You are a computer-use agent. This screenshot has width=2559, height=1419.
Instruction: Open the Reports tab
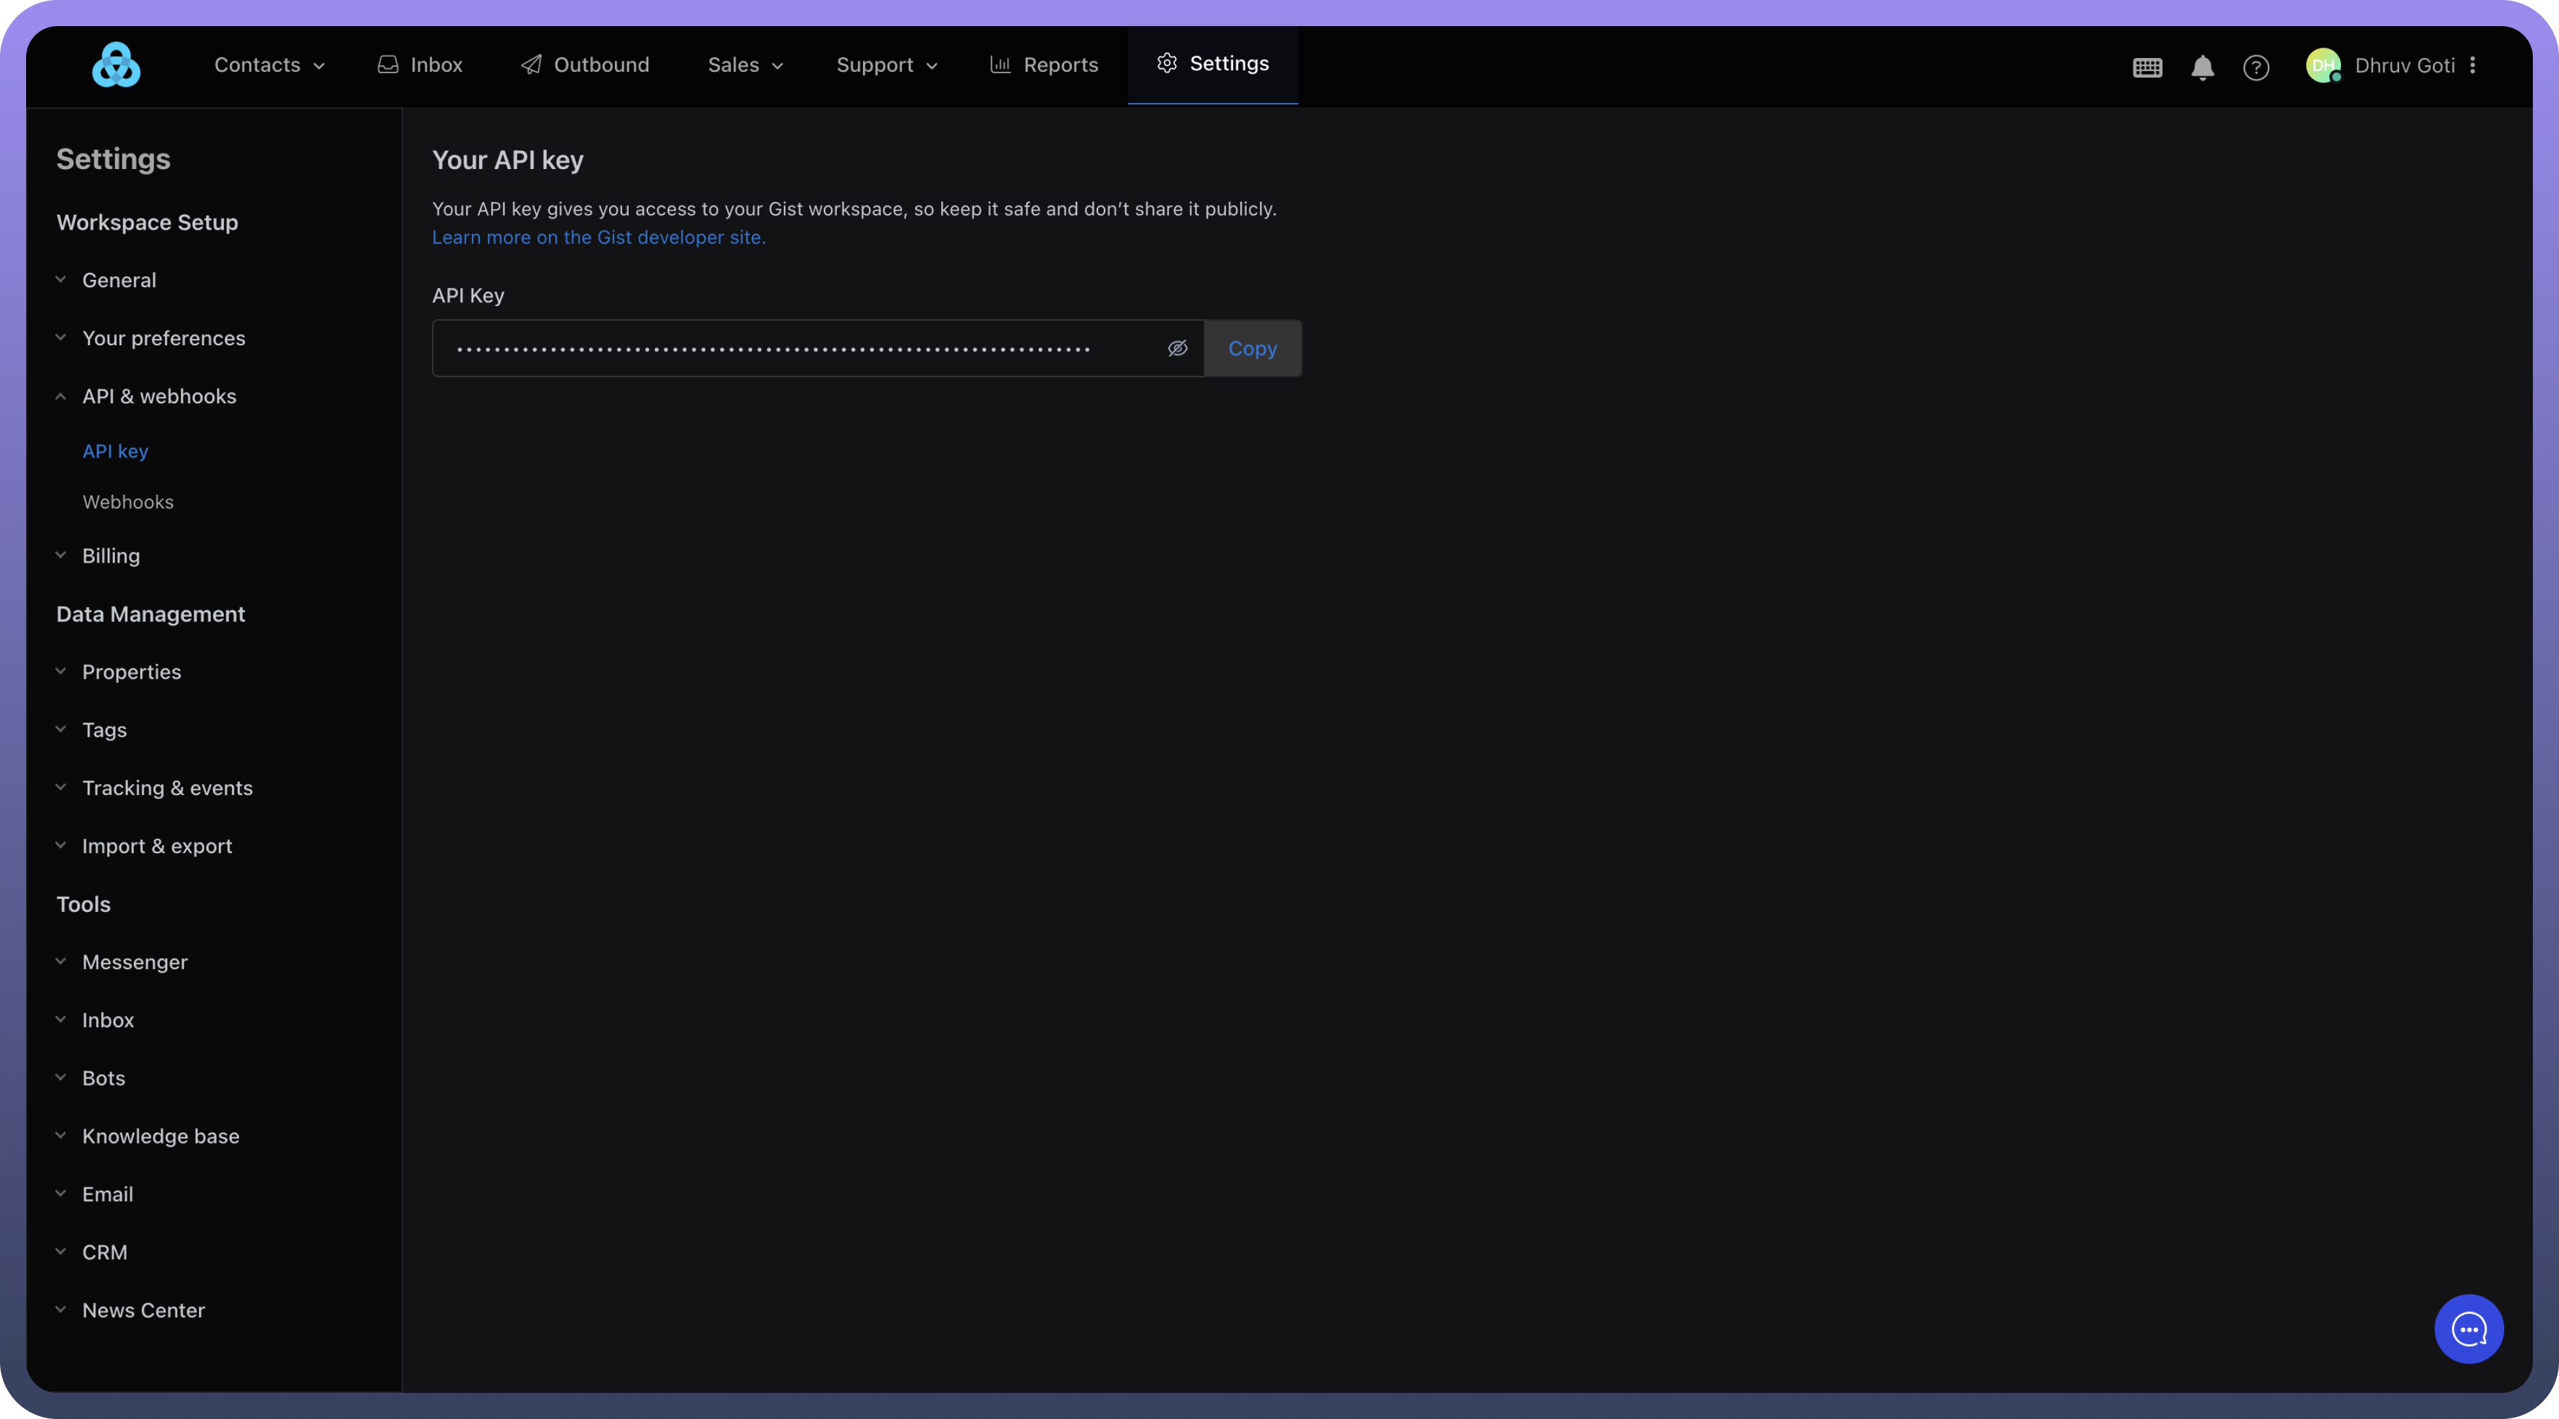(1044, 65)
